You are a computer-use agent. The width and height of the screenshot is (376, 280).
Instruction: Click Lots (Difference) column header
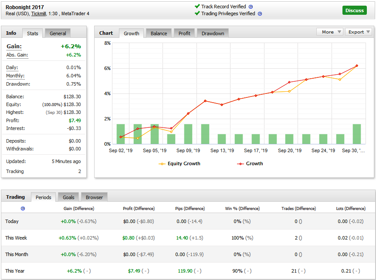coord(351,208)
